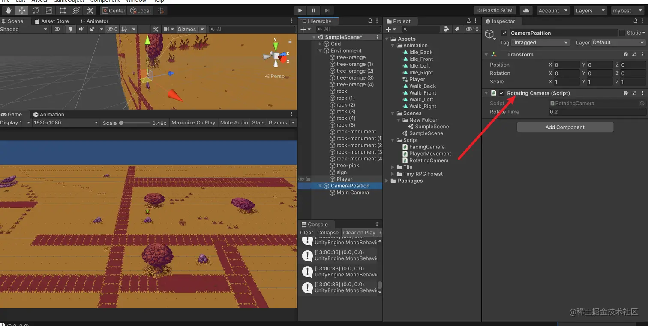Toggle CameraPosition active checkbox

[504, 33]
